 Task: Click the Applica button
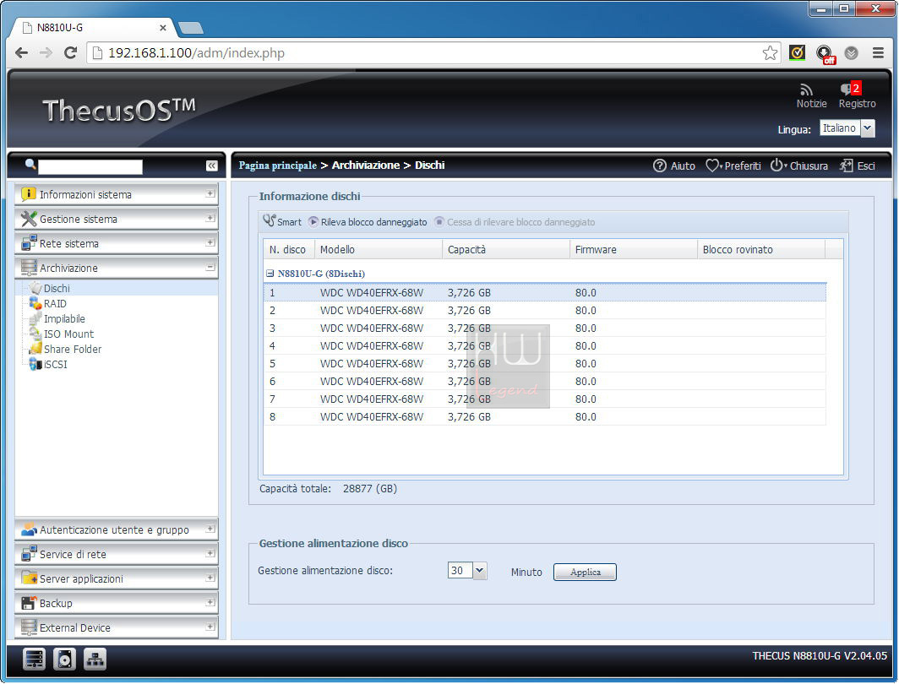pyautogui.click(x=585, y=572)
